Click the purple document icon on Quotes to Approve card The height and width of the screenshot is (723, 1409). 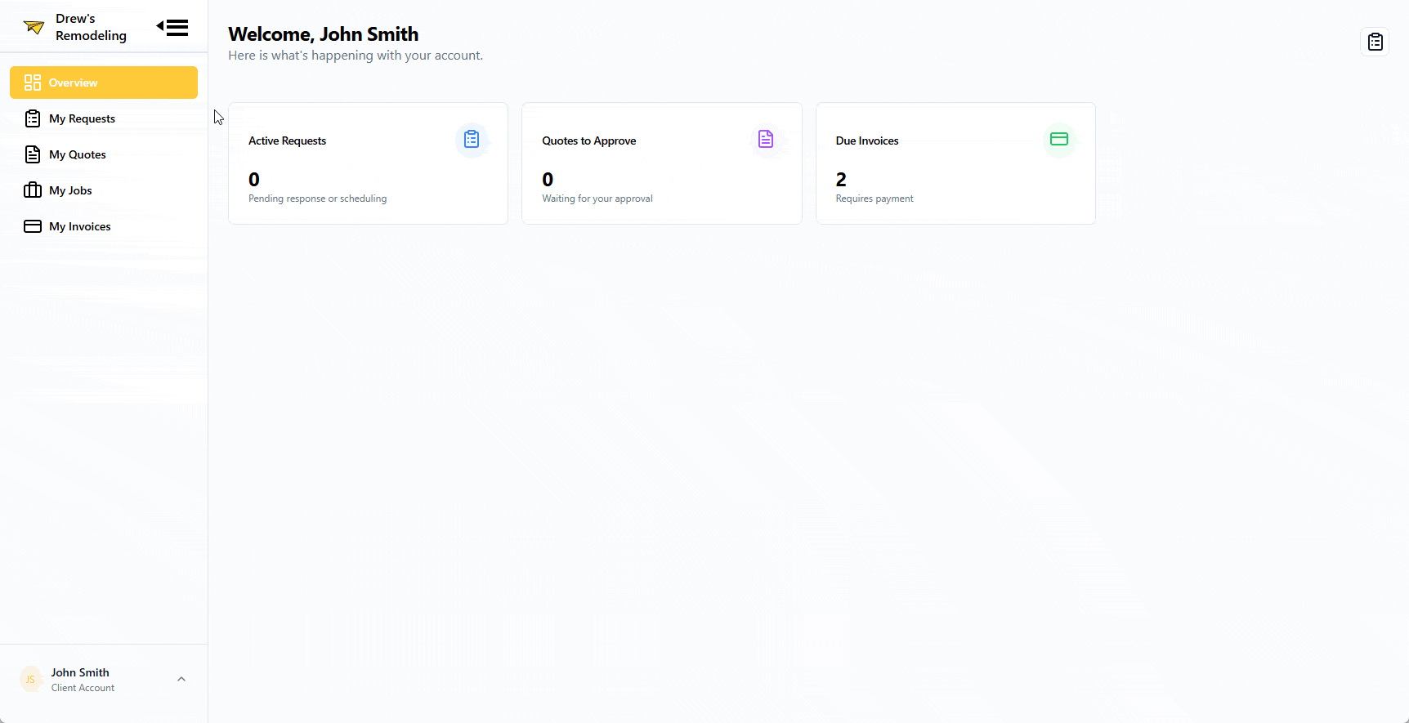pos(765,140)
